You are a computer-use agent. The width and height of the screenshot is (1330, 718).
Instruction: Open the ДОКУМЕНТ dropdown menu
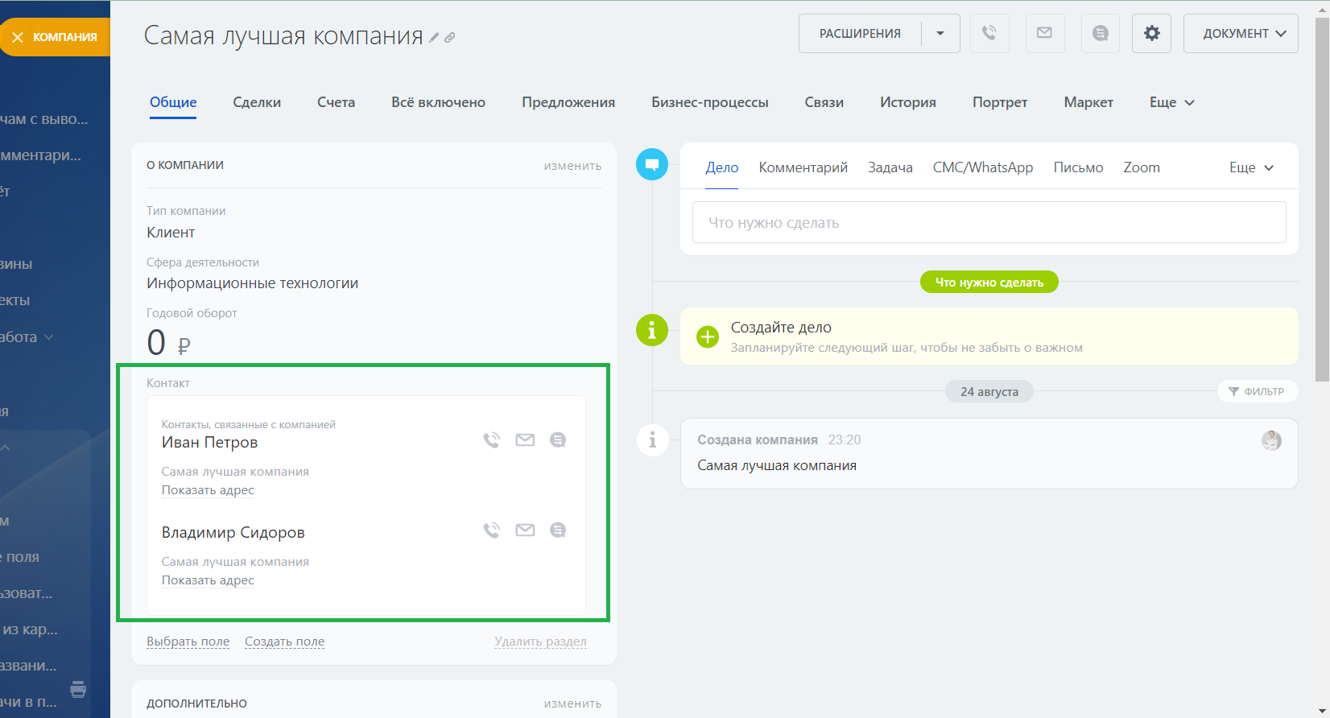tap(1241, 33)
